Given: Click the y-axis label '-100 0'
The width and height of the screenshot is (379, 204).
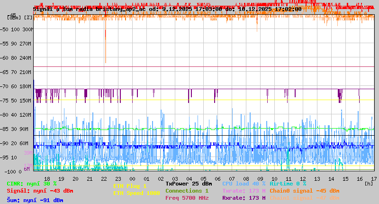Looking at the screenshot, I should [x=13, y=172].
